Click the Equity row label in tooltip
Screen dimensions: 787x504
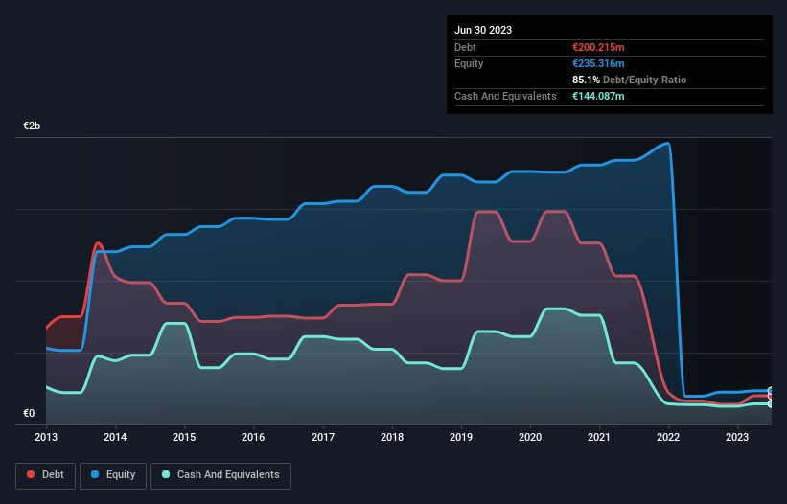[469, 63]
